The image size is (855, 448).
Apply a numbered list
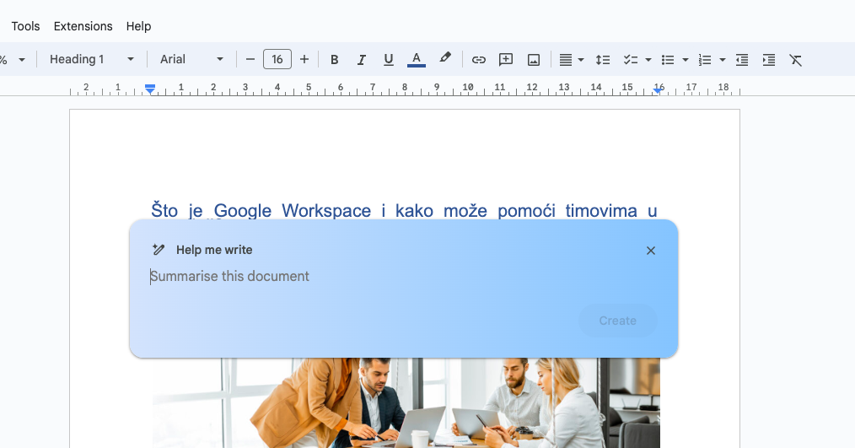(705, 60)
